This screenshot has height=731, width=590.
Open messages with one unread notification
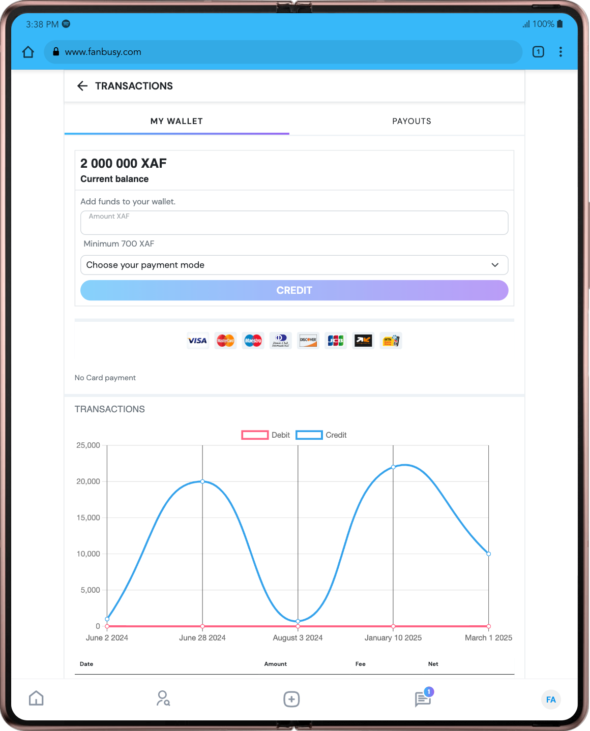[x=423, y=699]
